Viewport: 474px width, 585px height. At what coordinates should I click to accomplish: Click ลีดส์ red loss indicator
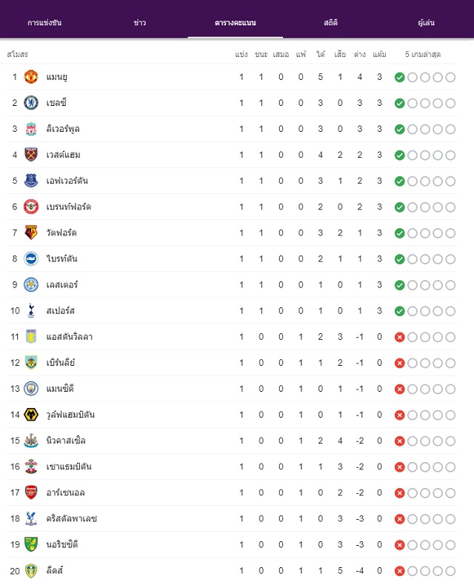(400, 571)
